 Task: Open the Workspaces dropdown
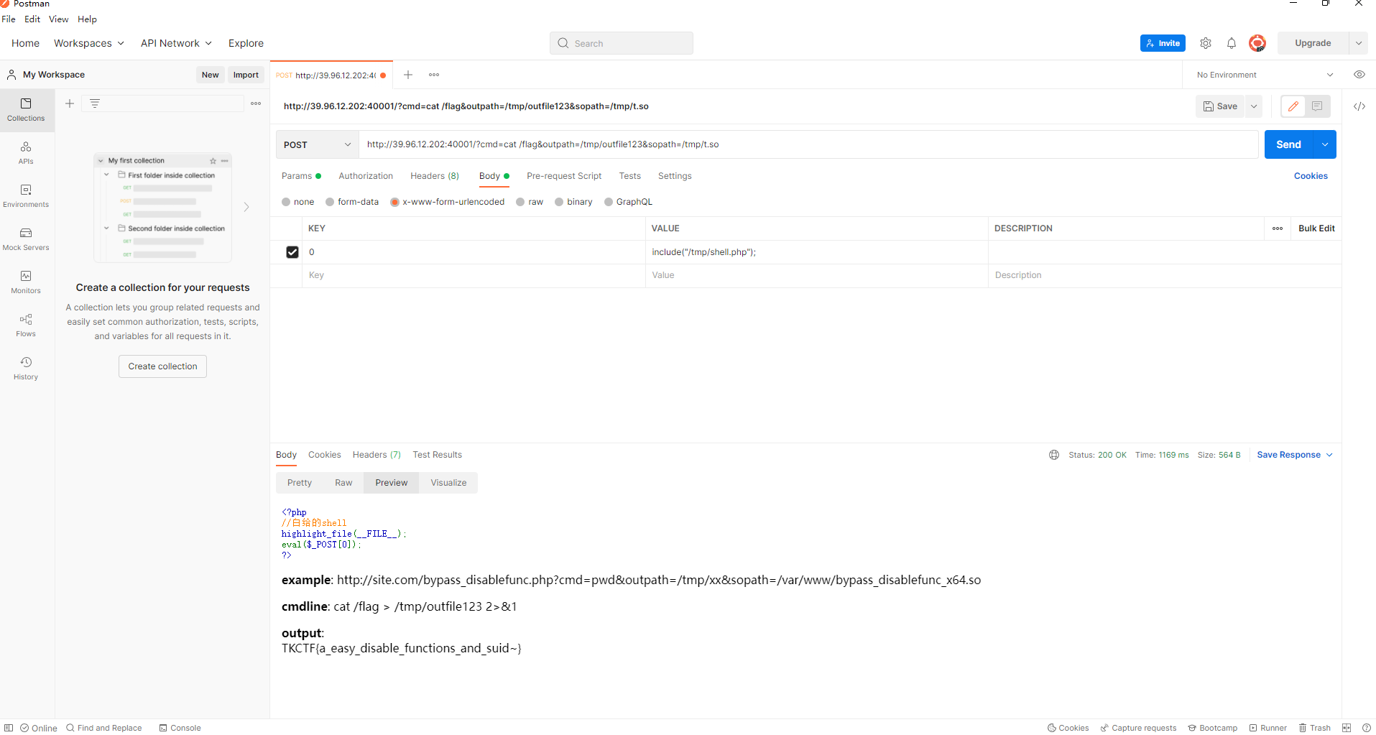point(89,43)
